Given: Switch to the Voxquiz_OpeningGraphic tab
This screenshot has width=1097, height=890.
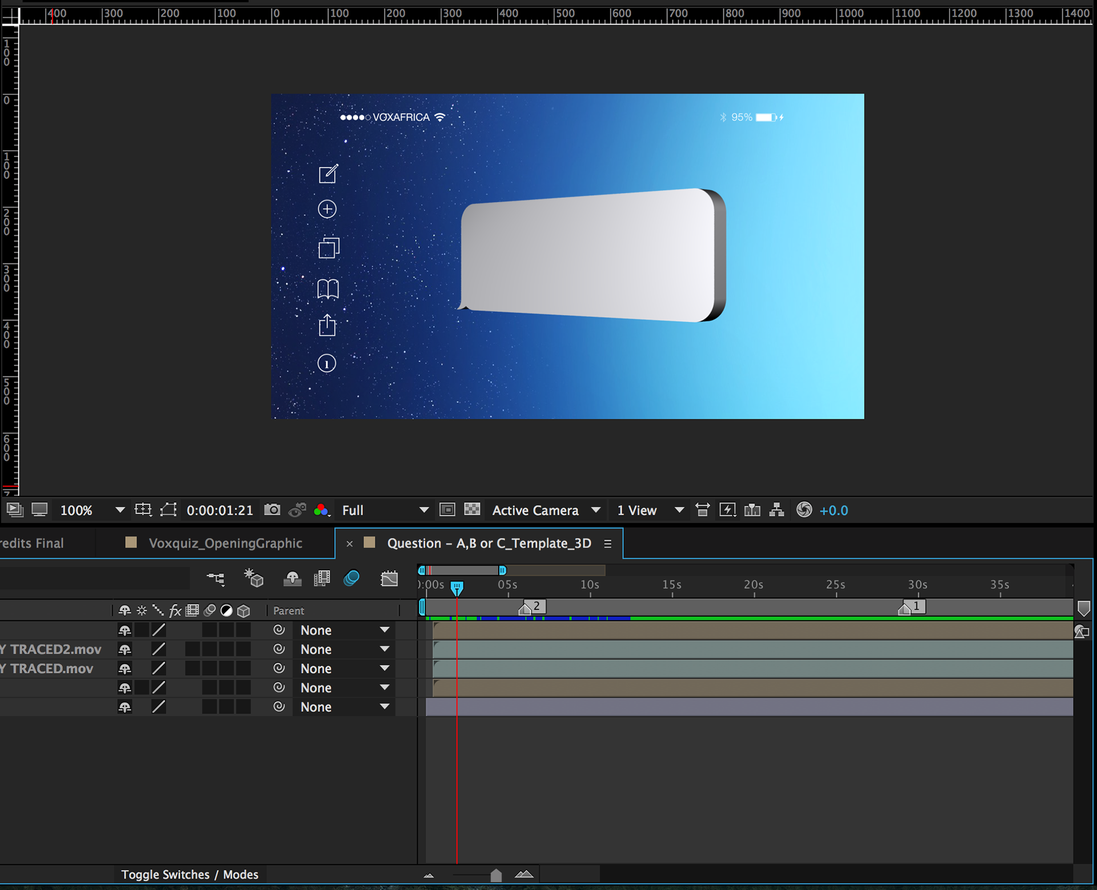Looking at the screenshot, I should click(x=225, y=543).
